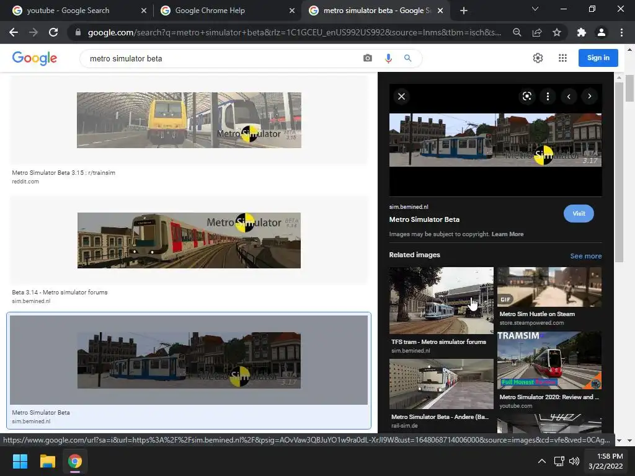635x476 pixels.
Task: Open the Learn More copyright link
Action: pyautogui.click(x=507, y=234)
